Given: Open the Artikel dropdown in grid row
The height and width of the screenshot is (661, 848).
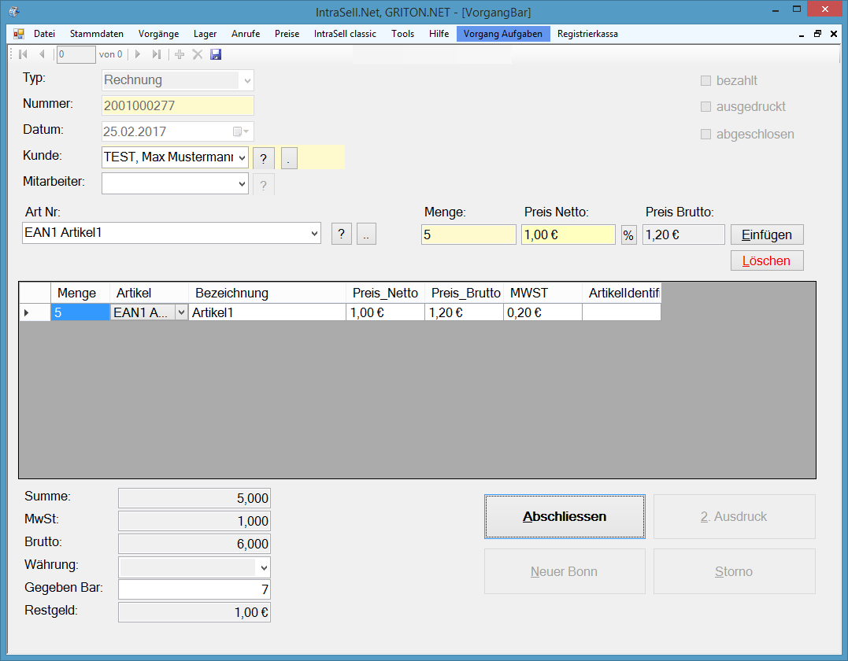Looking at the screenshot, I should pyautogui.click(x=181, y=312).
